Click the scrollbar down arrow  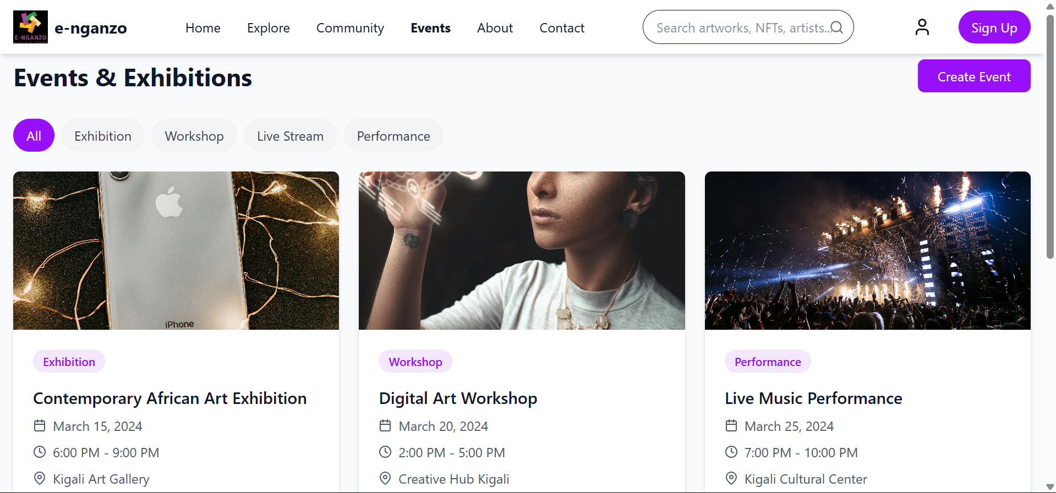[1050, 487]
